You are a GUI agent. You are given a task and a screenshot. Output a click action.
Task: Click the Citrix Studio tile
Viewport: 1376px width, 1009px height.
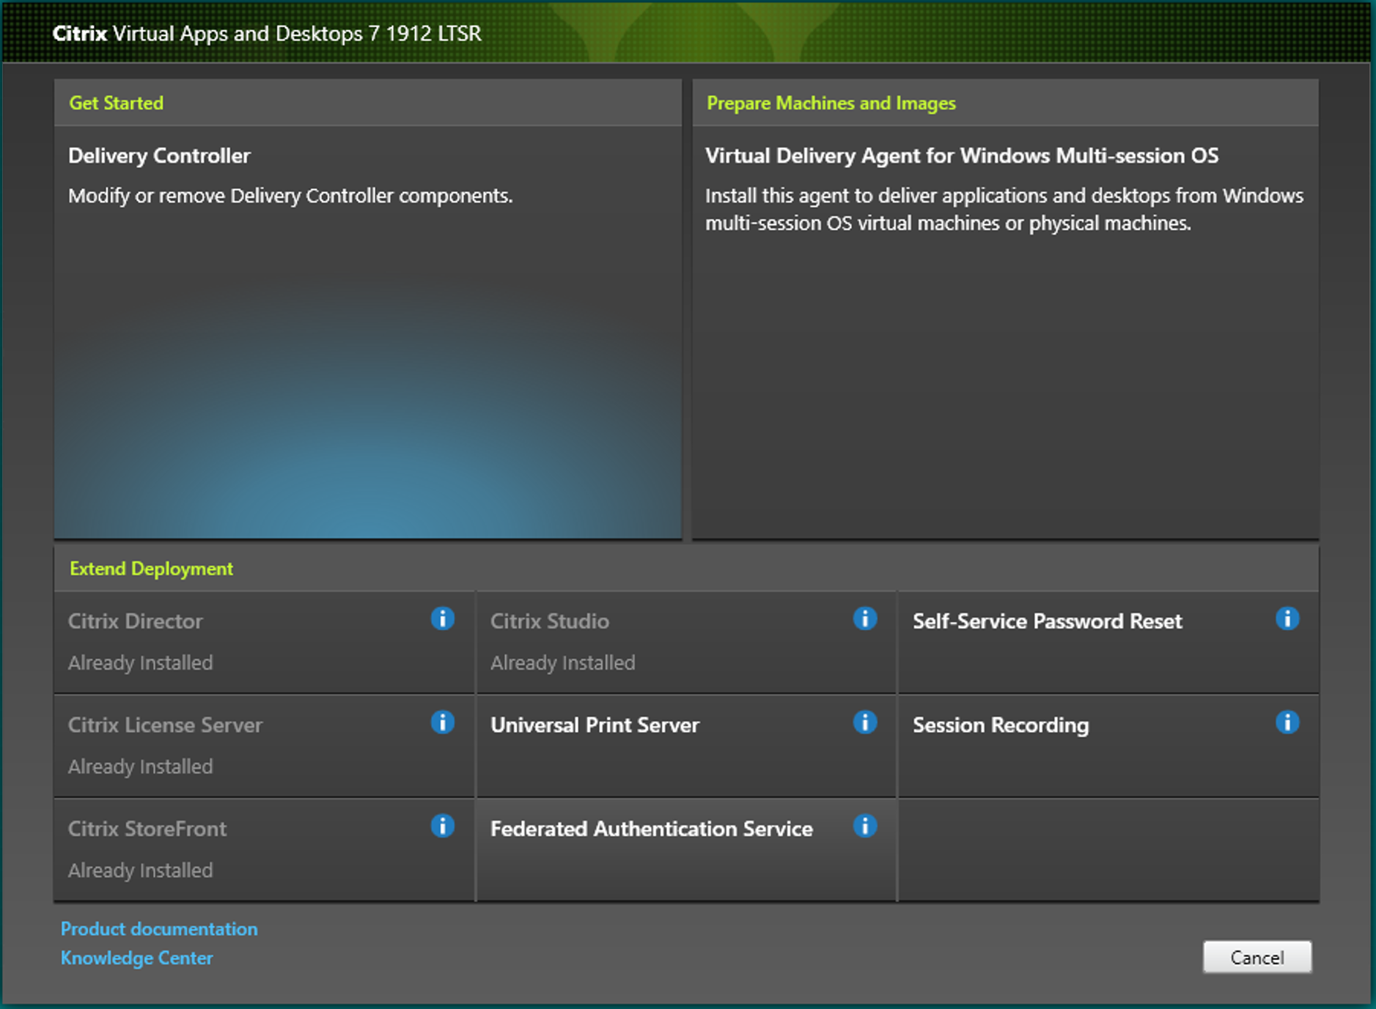pyautogui.click(x=660, y=642)
